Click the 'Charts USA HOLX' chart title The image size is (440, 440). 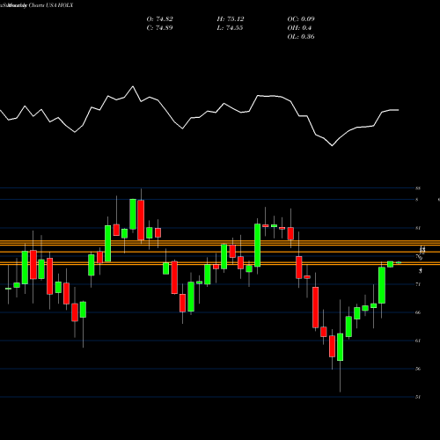click(x=50, y=5)
